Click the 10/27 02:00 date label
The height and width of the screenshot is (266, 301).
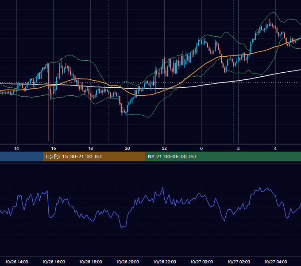pos(239,262)
